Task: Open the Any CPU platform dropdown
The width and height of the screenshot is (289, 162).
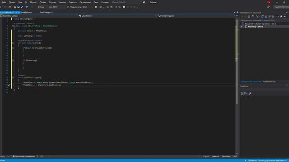Action: pos(57,7)
